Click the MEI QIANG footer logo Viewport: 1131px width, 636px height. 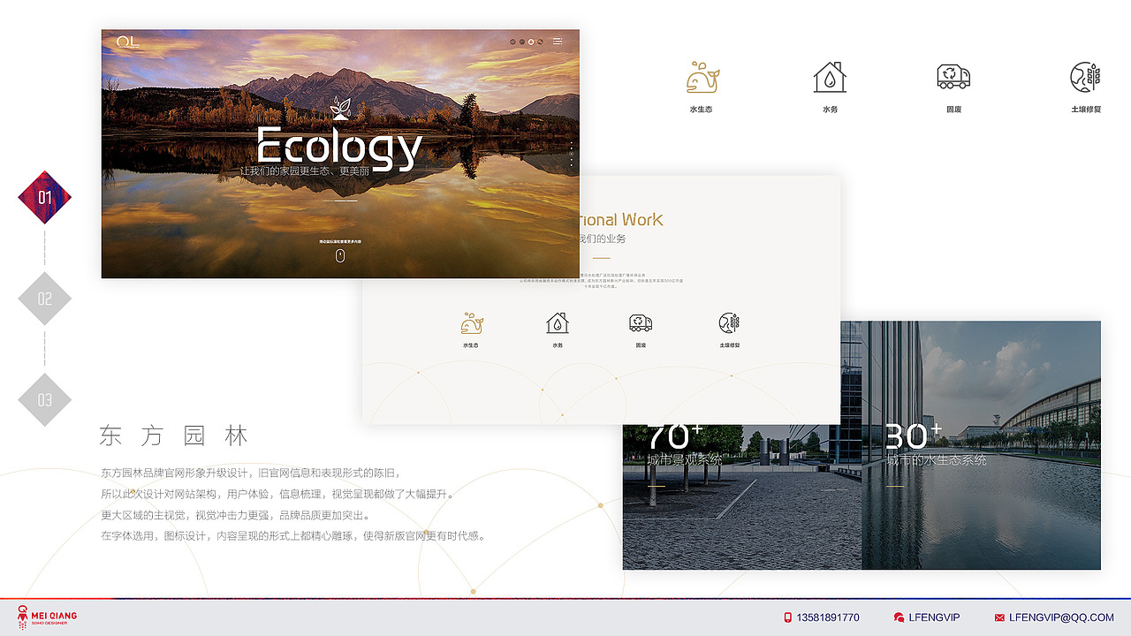point(47,616)
